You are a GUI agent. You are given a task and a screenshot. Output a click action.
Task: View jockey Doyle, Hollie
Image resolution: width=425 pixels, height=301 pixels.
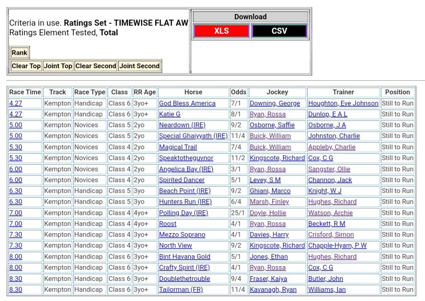pos(268,213)
